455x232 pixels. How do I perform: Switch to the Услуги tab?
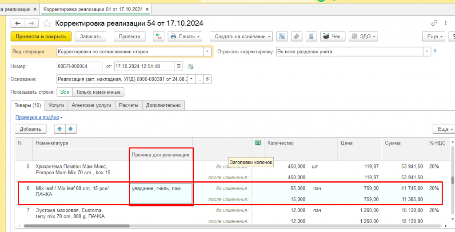(56, 105)
